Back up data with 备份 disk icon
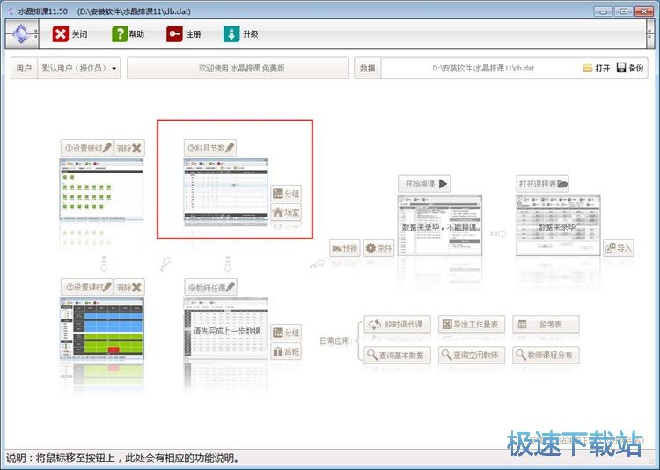This screenshot has width=660, height=470. (630, 68)
